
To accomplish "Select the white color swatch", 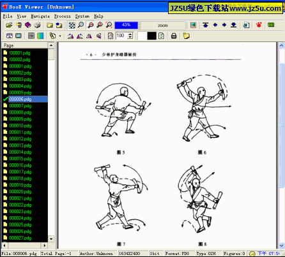I will click(142, 36).
